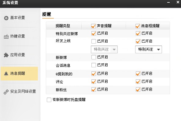Viewport: 181px width, 121px height.
Task: Uncheck message box alert for @提到我的
Action: point(138,74)
